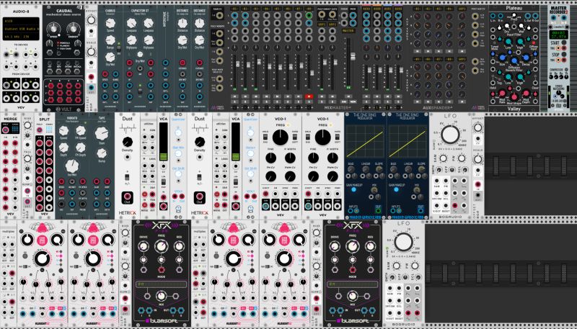Open the right XFX module mode display
This screenshot has height=329, width=577.
(x=353, y=284)
